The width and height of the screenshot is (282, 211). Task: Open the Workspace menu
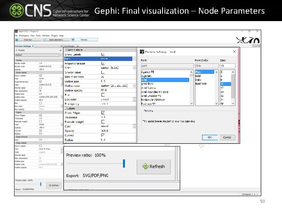[x=24, y=36]
